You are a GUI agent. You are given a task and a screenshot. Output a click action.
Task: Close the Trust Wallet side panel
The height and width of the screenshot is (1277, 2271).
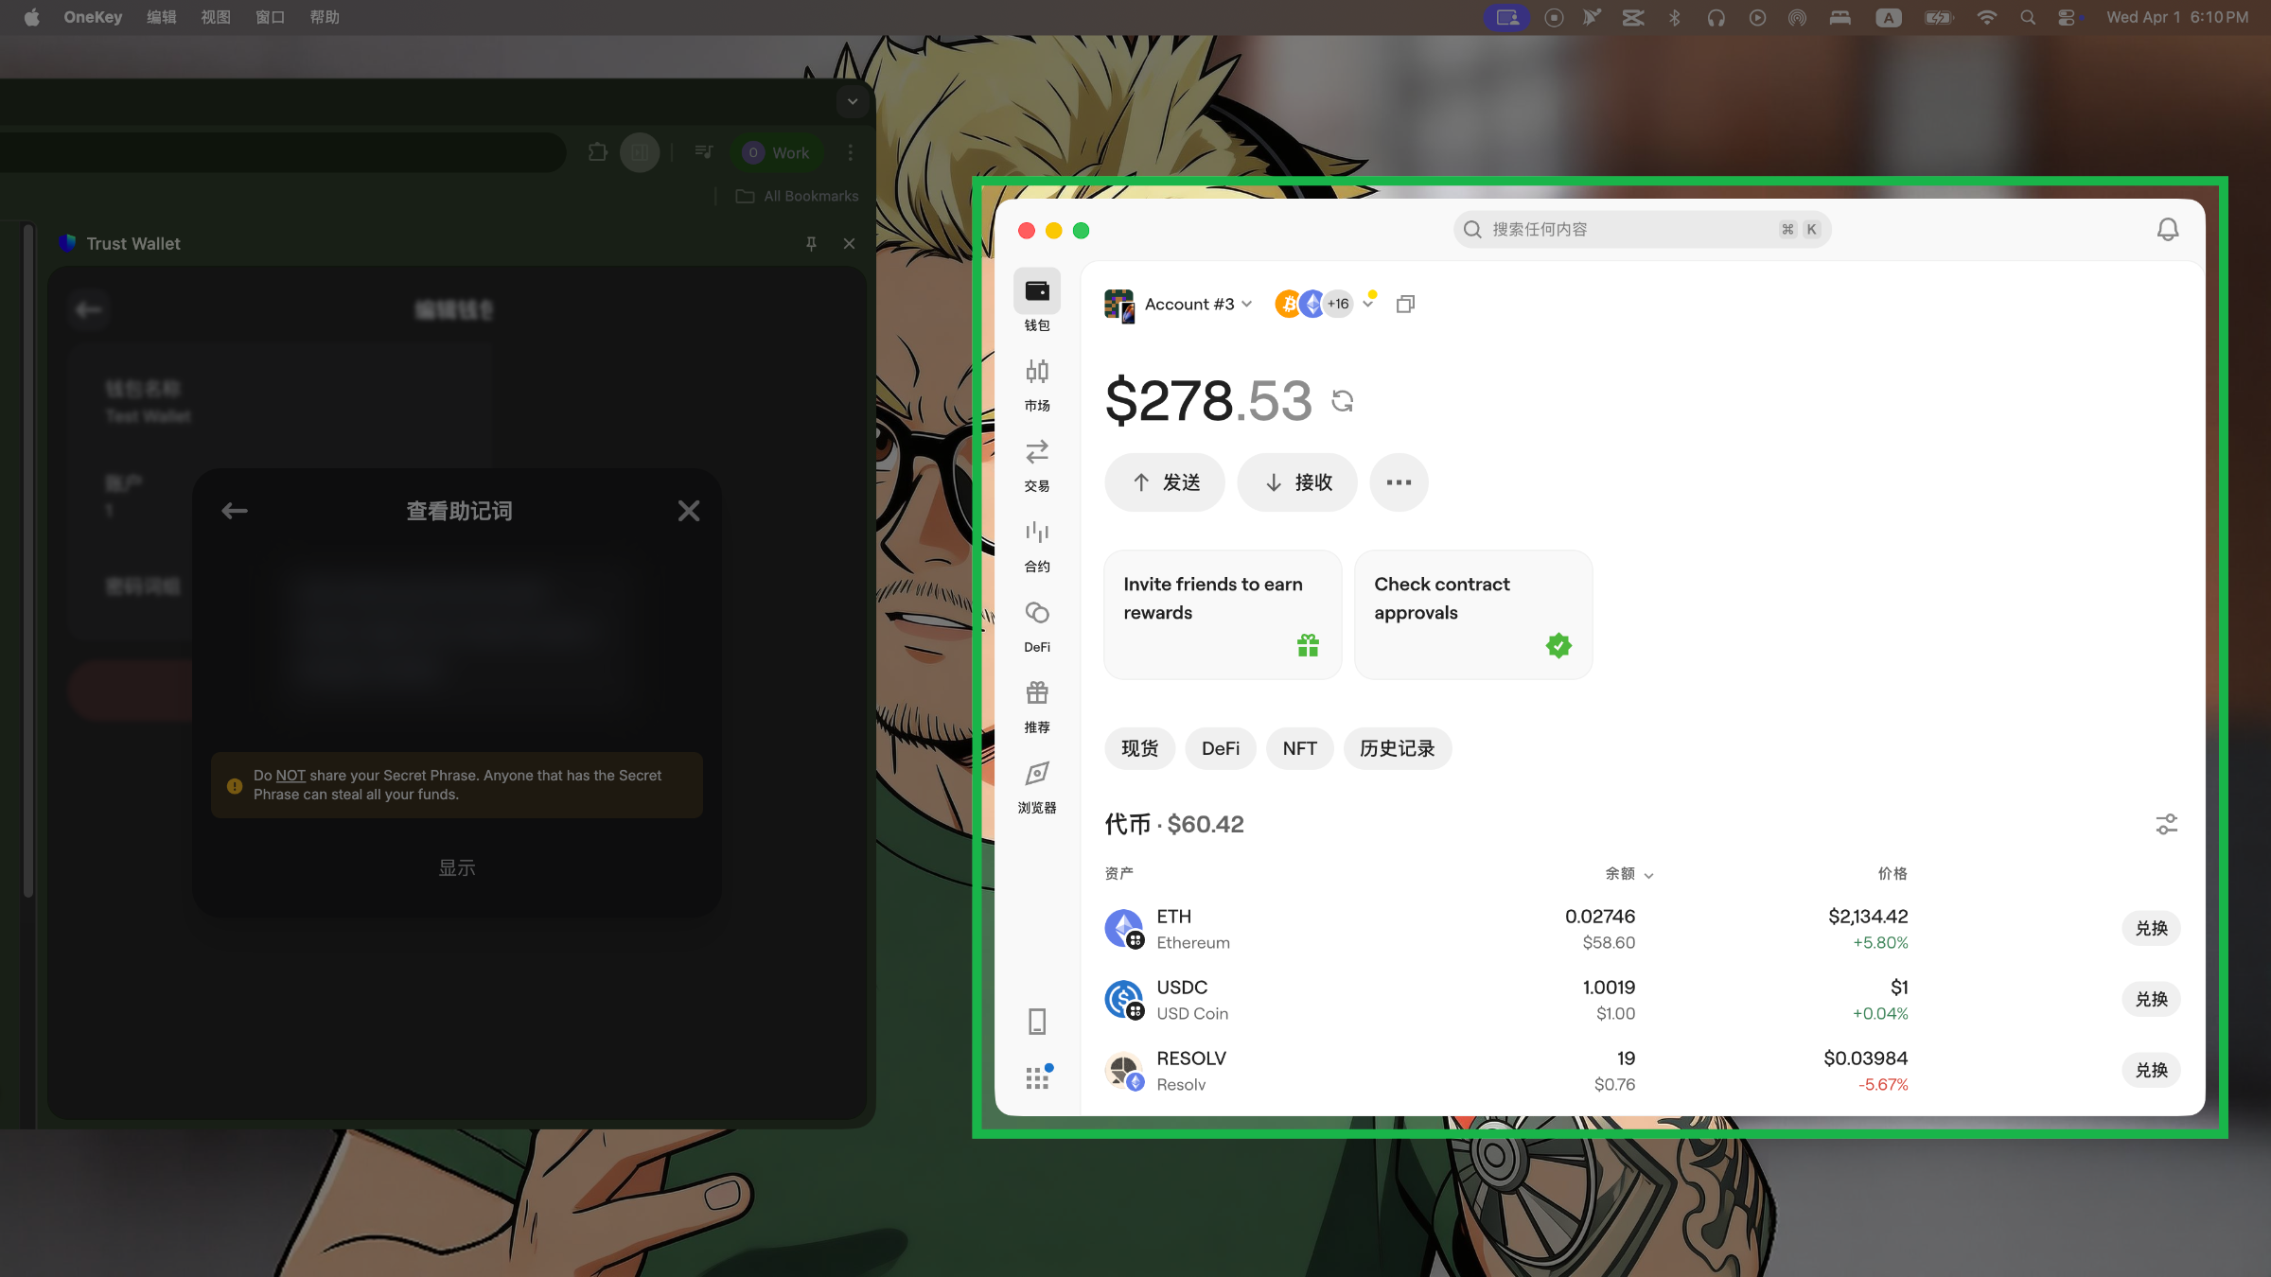849,243
